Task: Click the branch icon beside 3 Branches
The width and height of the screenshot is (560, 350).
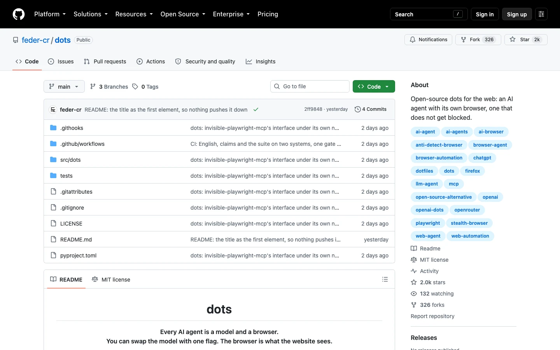Action: pyautogui.click(x=93, y=86)
